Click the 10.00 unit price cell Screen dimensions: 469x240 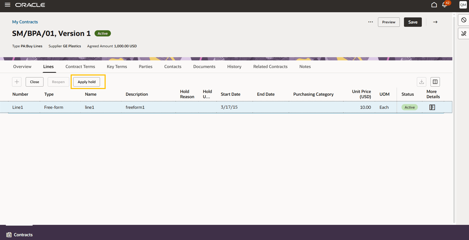[365, 107]
